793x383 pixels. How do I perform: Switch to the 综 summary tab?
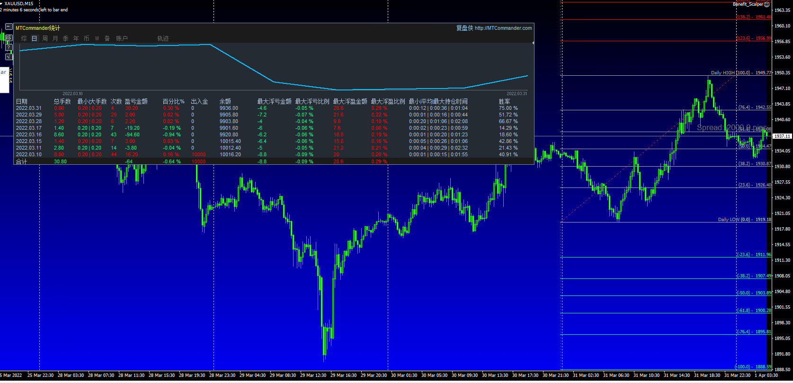[x=24, y=38]
